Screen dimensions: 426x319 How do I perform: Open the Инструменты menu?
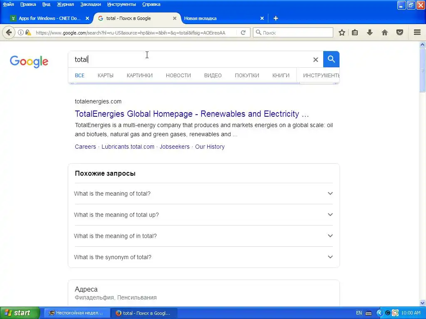click(x=121, y=4)
